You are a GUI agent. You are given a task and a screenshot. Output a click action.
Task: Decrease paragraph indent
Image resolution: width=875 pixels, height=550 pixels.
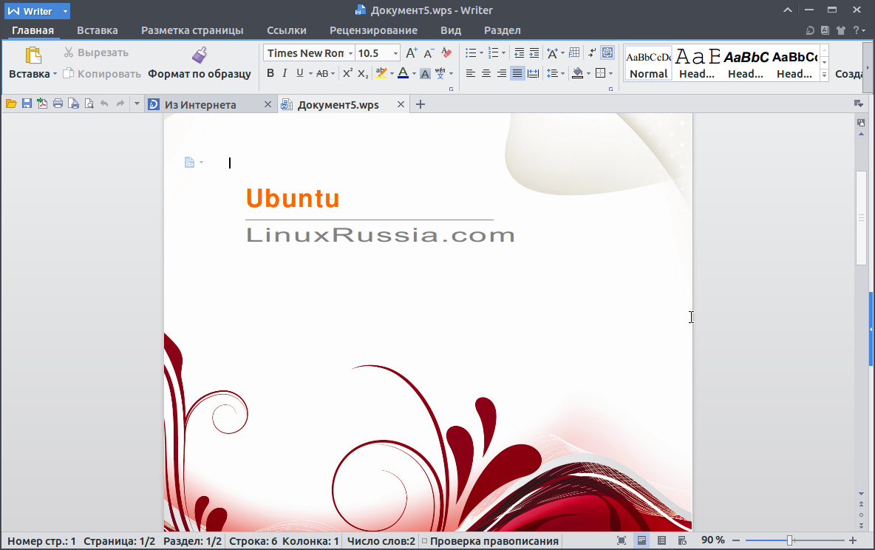519,53
